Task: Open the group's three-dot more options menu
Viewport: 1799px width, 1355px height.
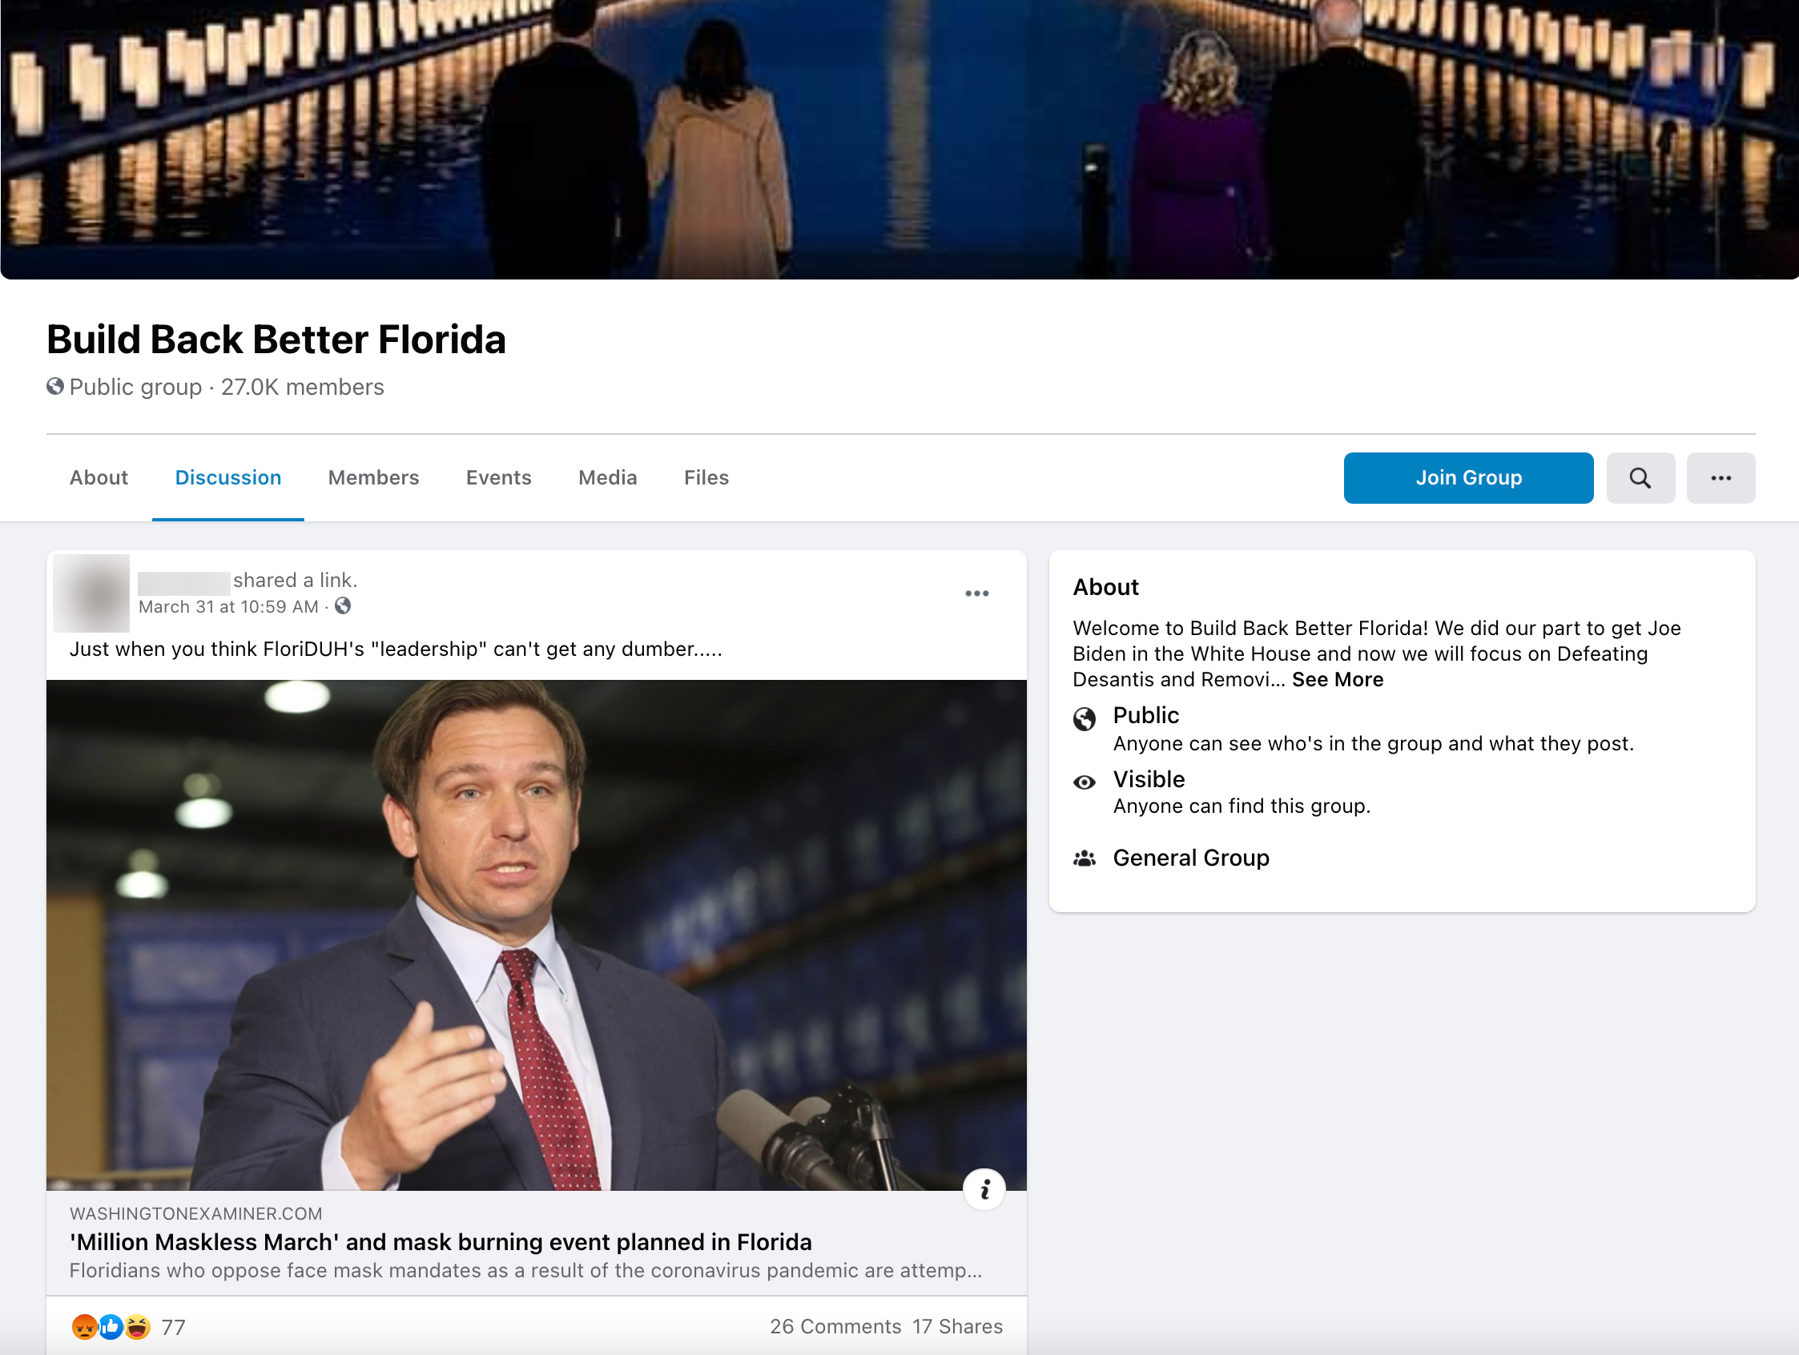Action: coord(1721,478)
